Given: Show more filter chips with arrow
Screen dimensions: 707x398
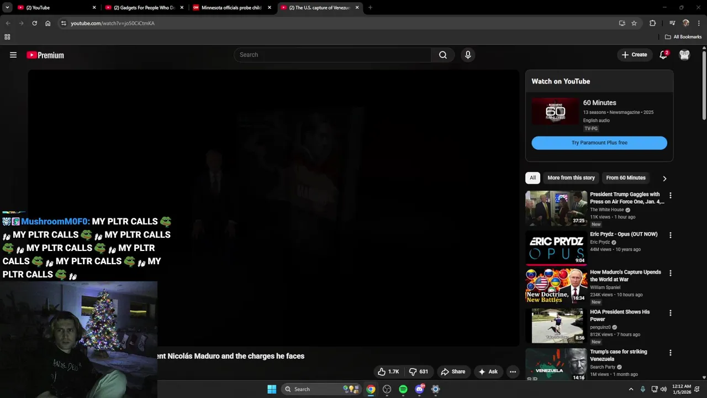Looking at the screenshot, I should (x=664, y=178).
